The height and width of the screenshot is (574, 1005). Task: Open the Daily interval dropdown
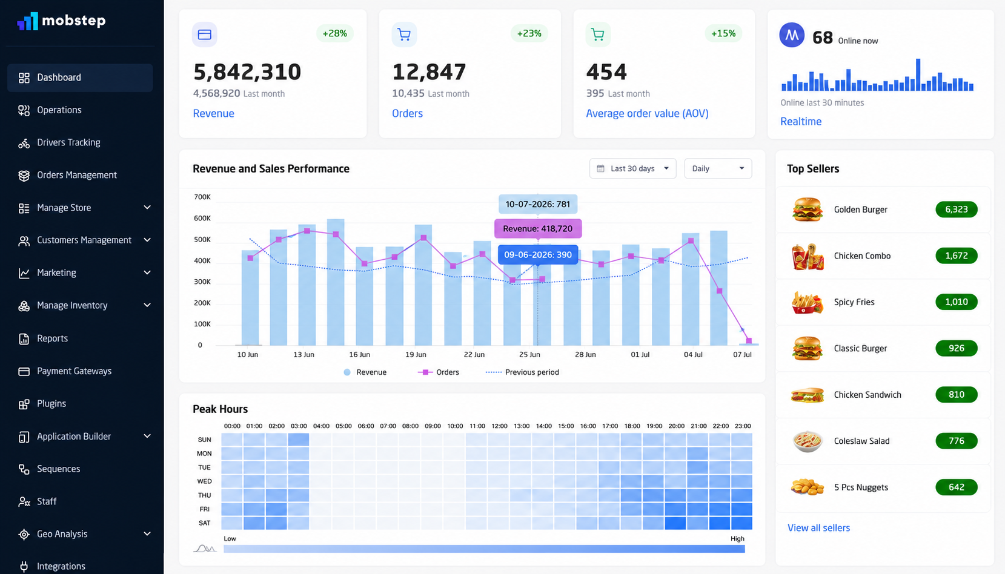tap(718, 168)
